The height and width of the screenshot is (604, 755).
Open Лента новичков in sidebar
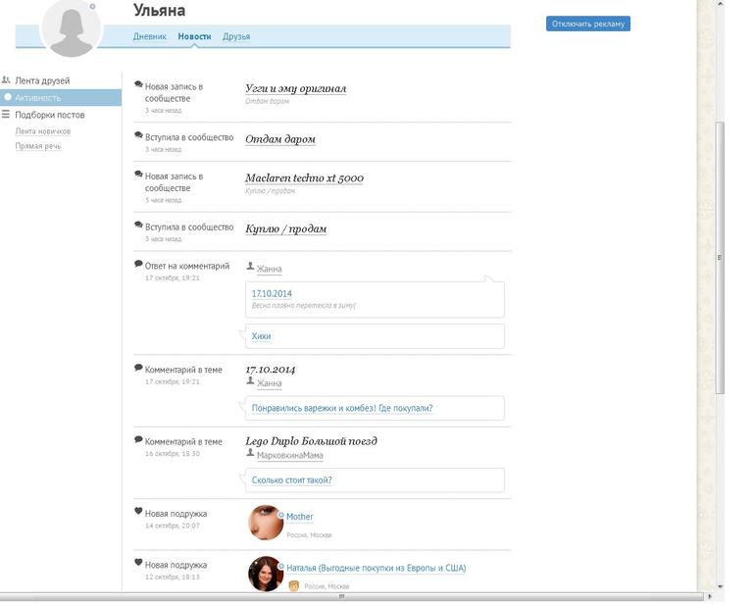click(x=42, y=131)
